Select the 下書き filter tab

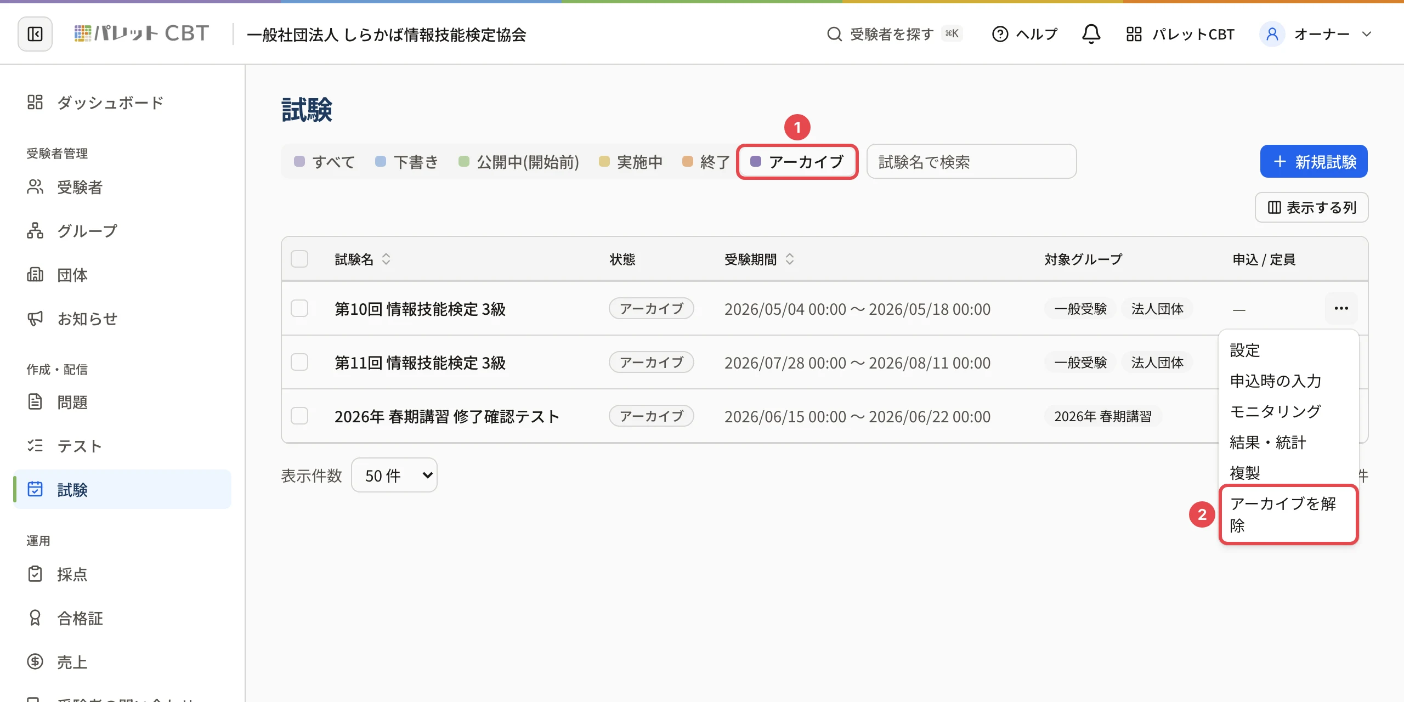pyautogui.click(x=407, y=162)
